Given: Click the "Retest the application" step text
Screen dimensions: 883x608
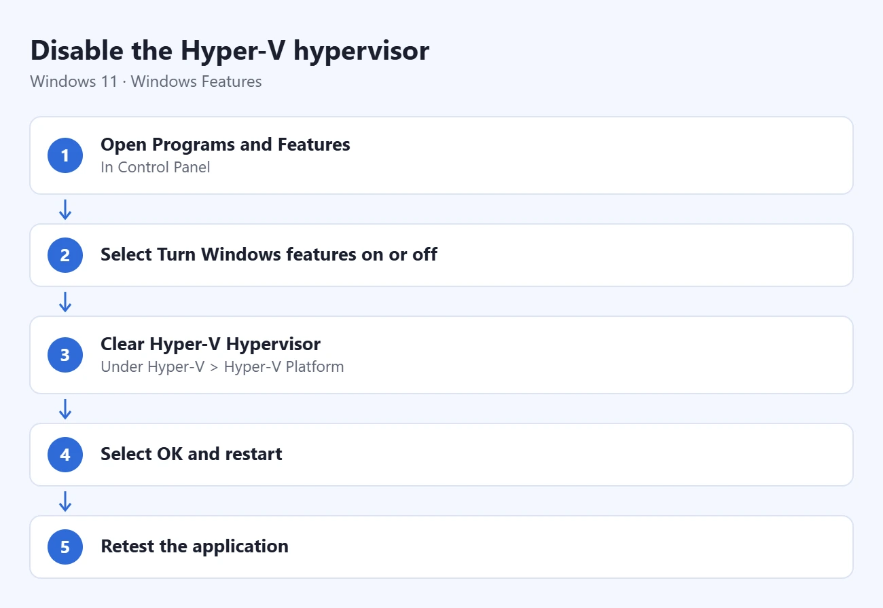Looking at the screenshot, I should point(194,546).
